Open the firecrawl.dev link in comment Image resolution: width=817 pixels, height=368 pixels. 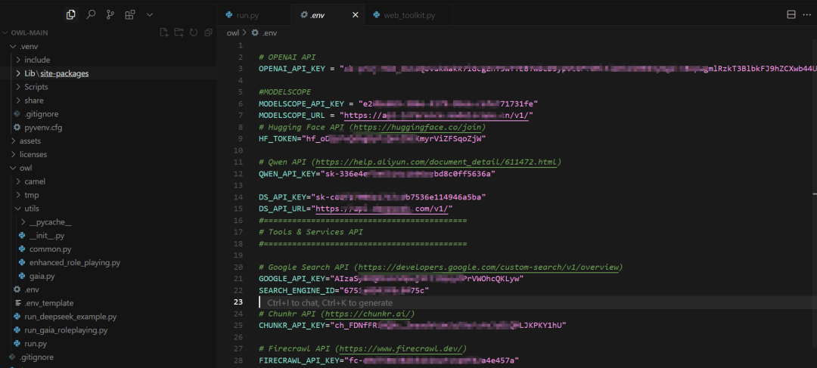[400, 349]
